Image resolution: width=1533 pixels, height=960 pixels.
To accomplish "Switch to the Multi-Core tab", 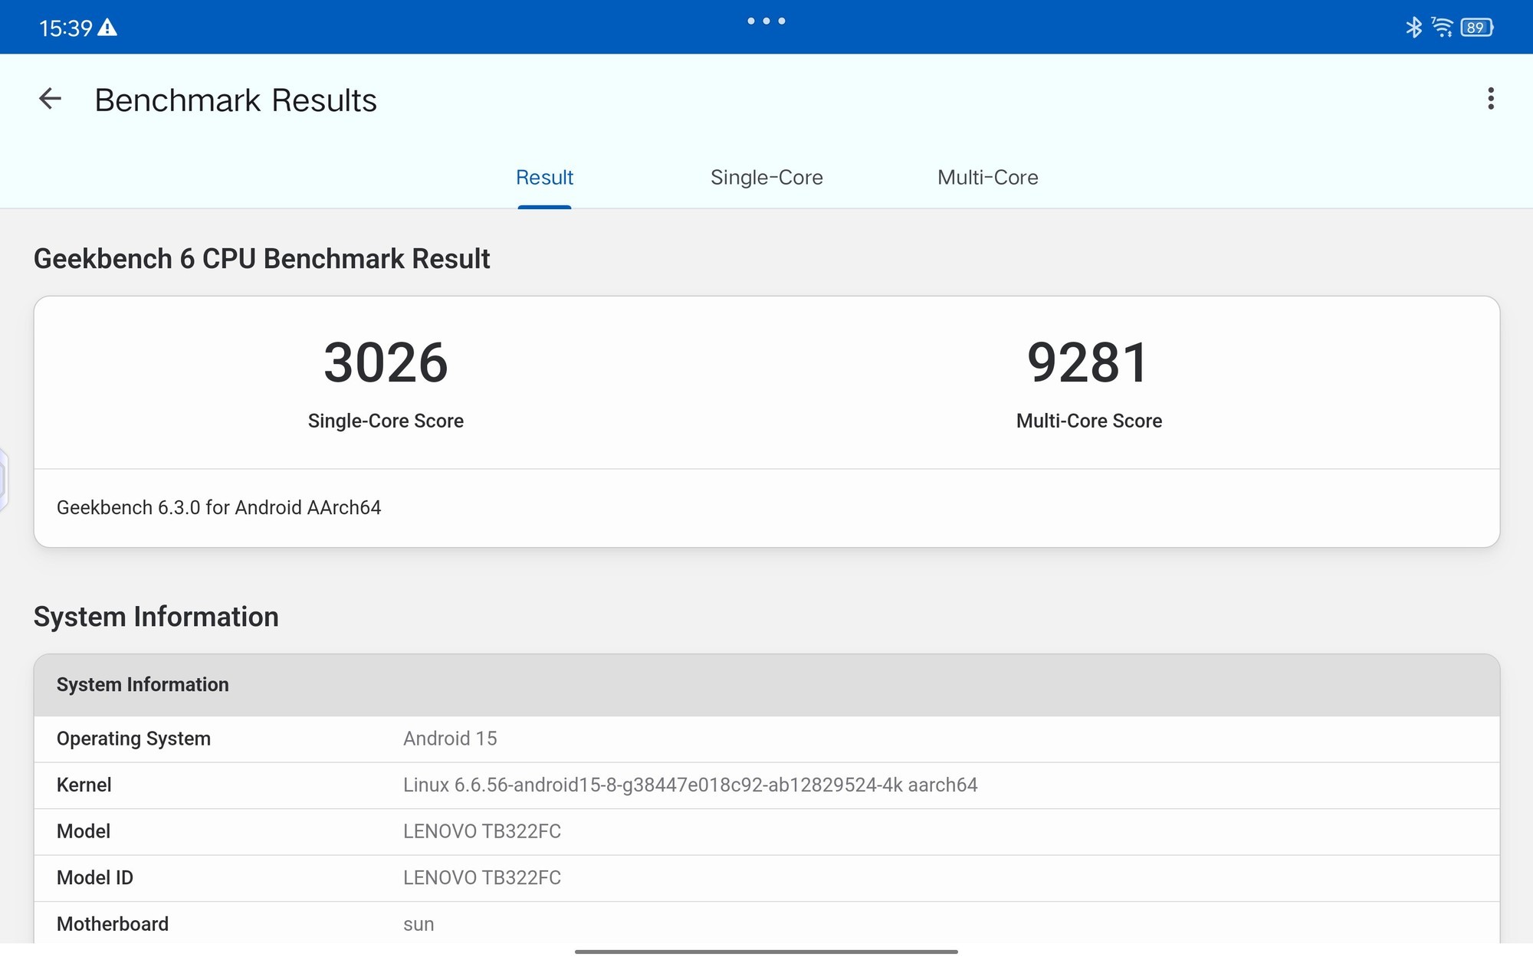I will 987,178.
